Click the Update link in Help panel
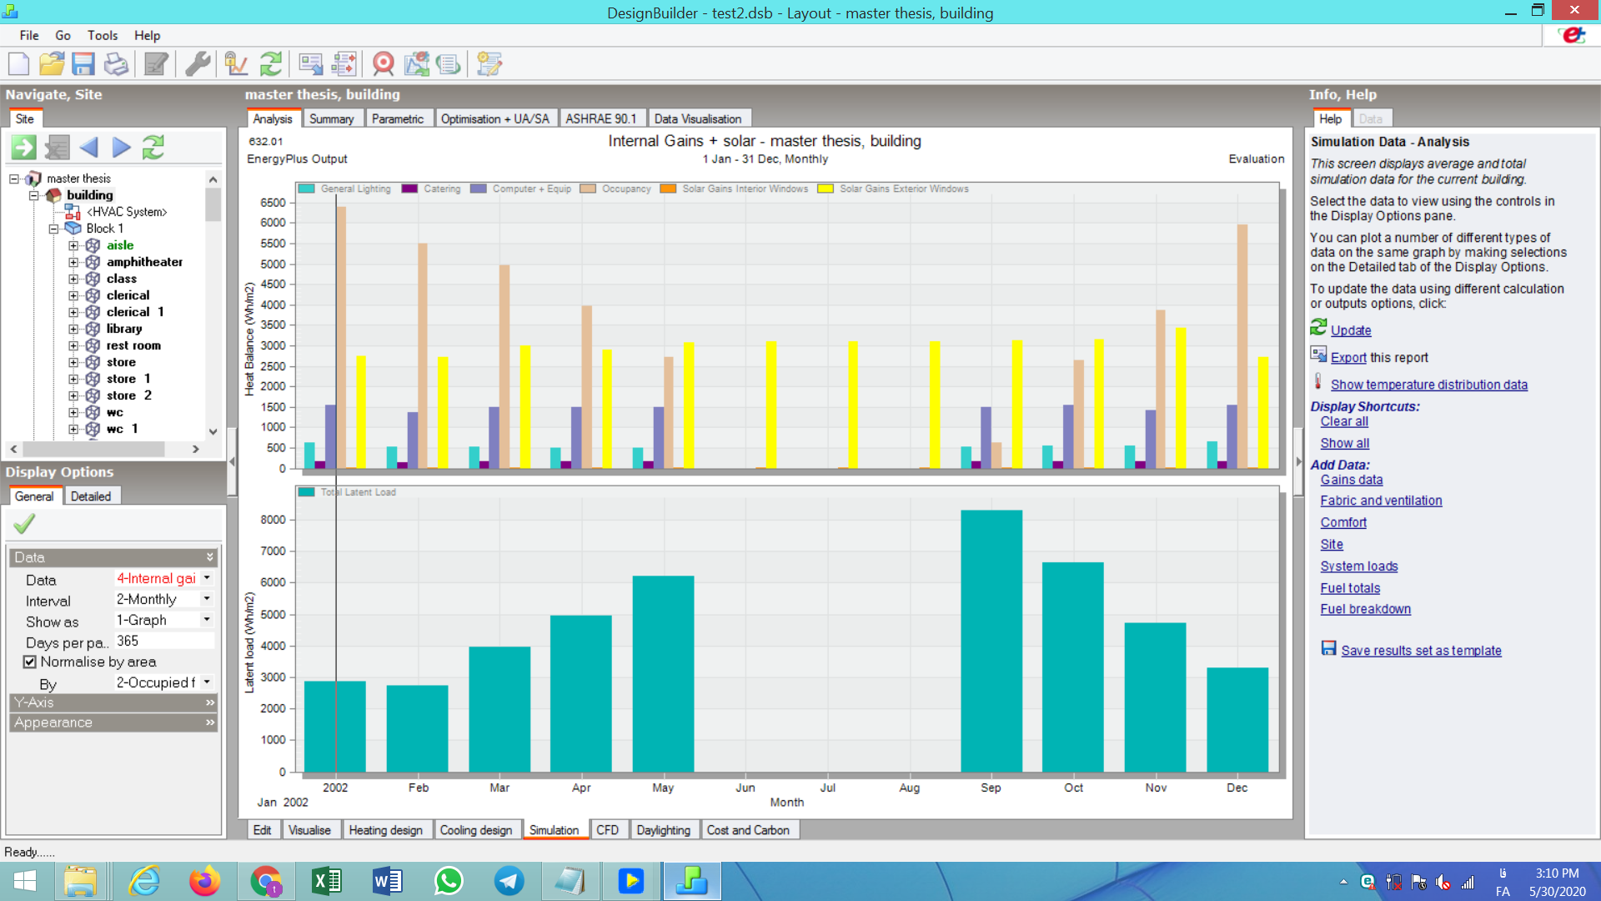 click(1351, 330)
